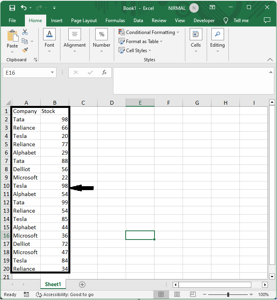This screenshot has height=300, width=277.
Task: Open the Comments speech bubble icon
Action: point(267,20)
